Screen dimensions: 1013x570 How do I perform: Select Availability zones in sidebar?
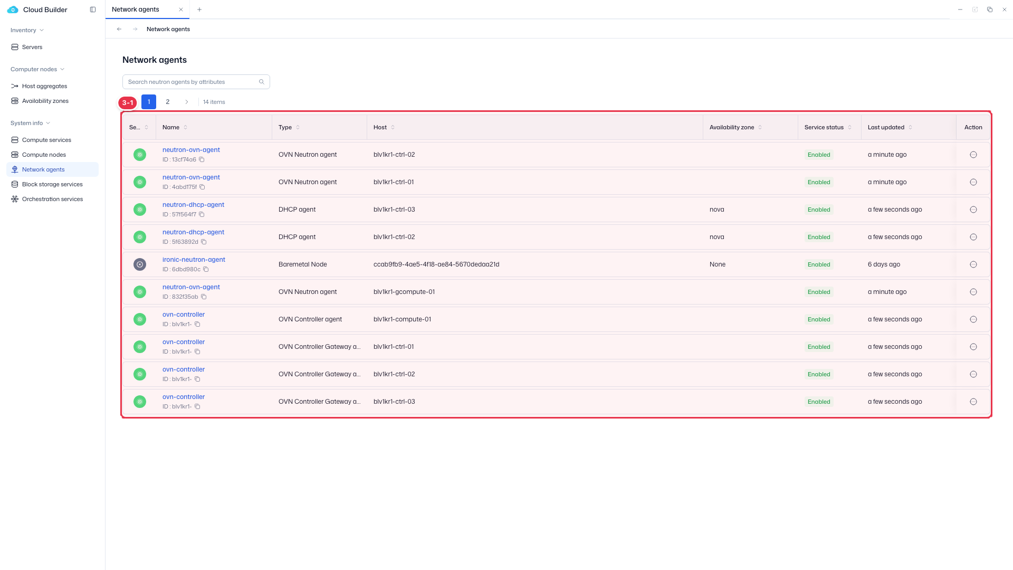tap(52, 101)
